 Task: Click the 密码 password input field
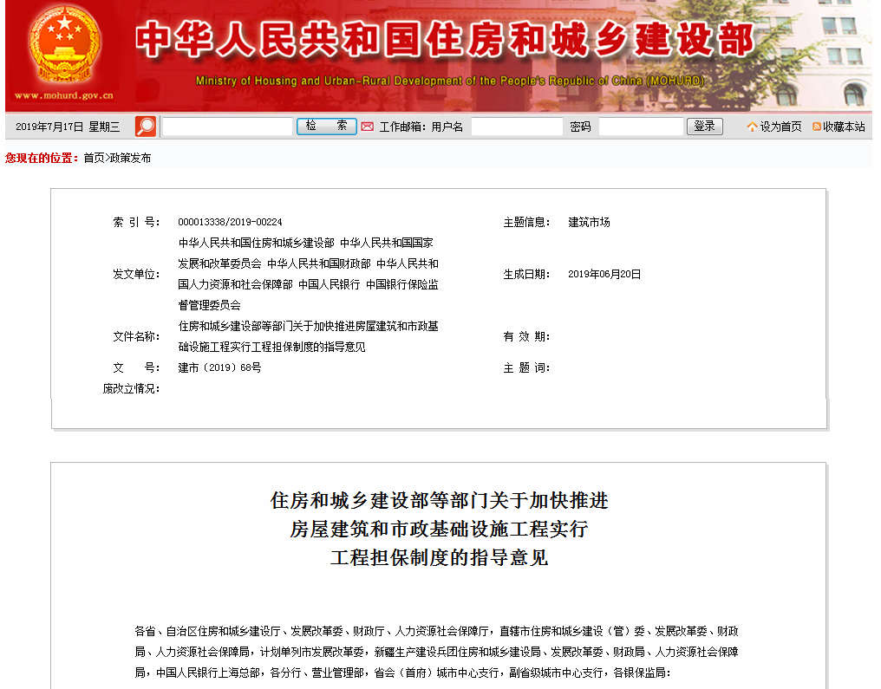coord(641,127)
